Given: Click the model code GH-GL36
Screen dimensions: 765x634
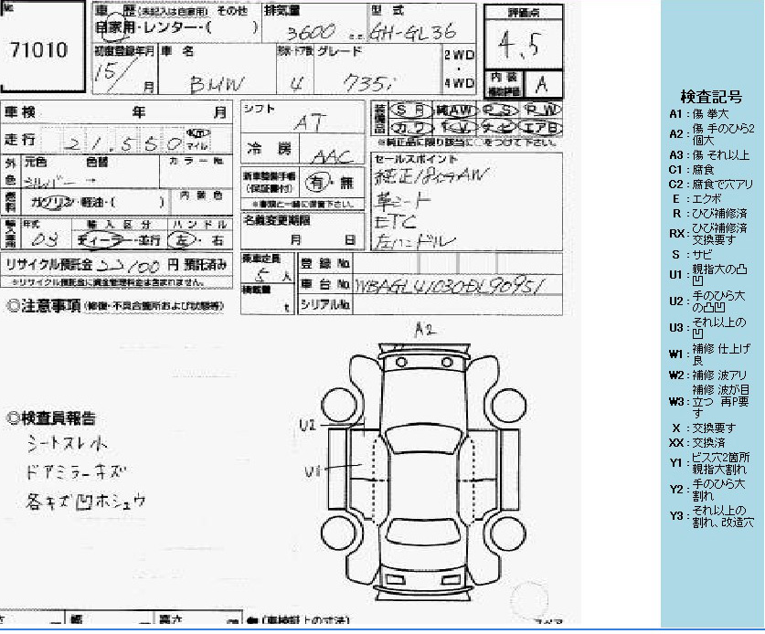Looking at the screenshot, I should [413, 32].
